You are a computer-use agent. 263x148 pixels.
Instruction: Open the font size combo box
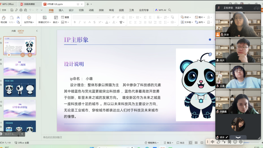(104, 17)
